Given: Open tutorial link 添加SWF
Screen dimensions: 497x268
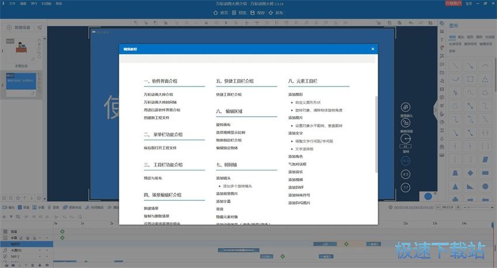Looking at the screenshot, I should (x=296, y=187).
